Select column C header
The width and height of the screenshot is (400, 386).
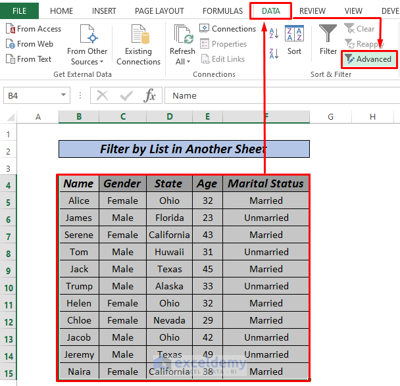[x=123, y=117]
